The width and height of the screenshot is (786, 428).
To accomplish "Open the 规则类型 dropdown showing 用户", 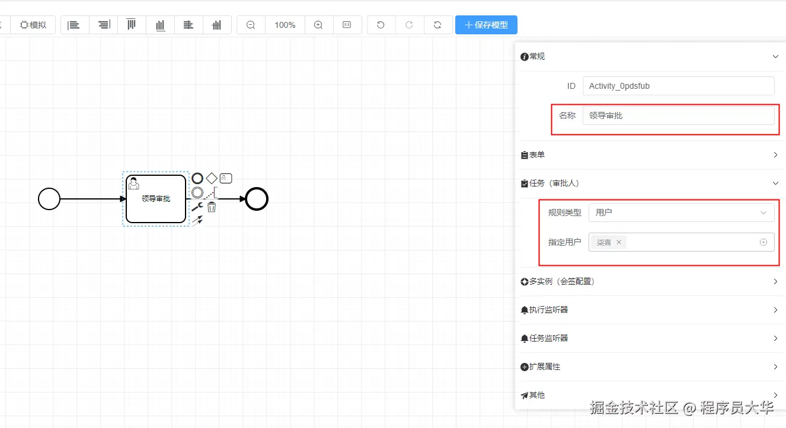I will pyautogui.click(x=680, y=213).
